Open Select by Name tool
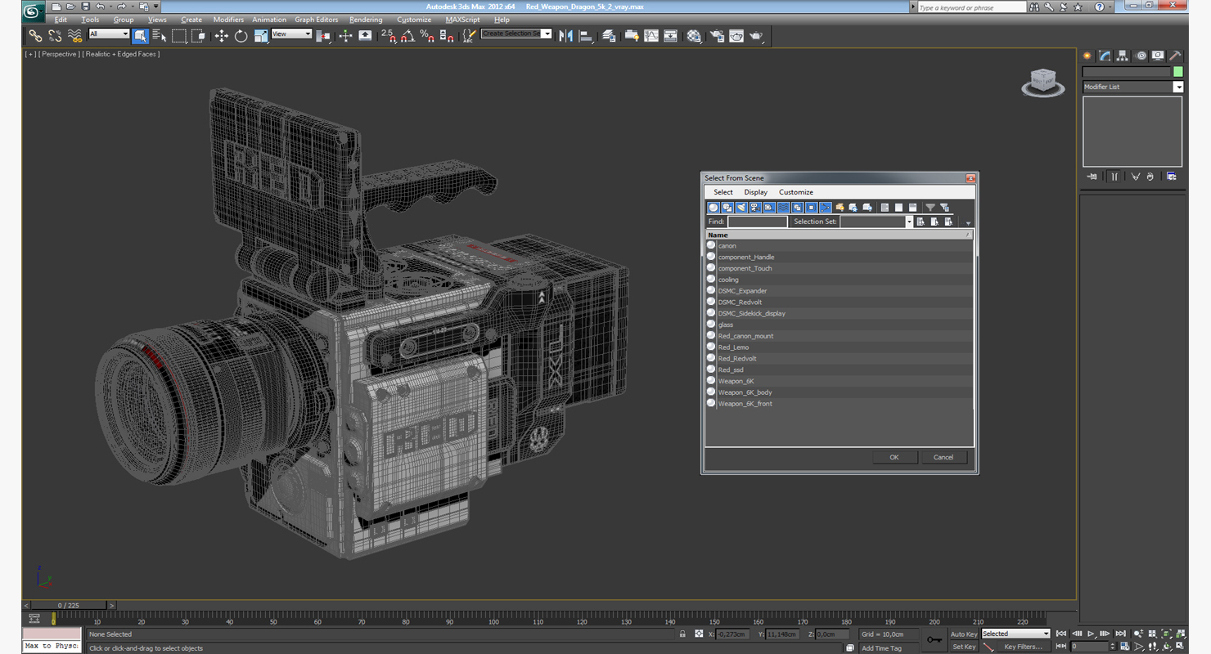Image resolution: width=1211 pixels, height=654 pixels. (x=159, y=36)
